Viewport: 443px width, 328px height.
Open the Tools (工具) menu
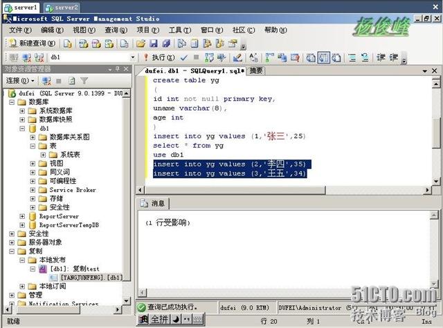tap(180, 30)
